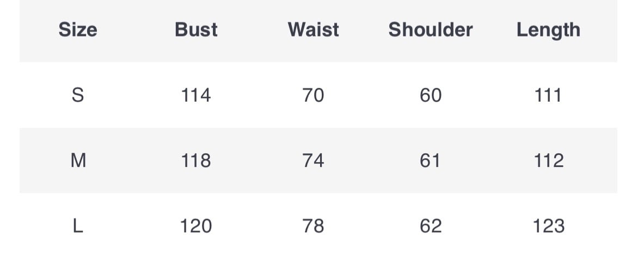637x267 pixels.
Task: Click the Length column header
Action: [548, 30]
